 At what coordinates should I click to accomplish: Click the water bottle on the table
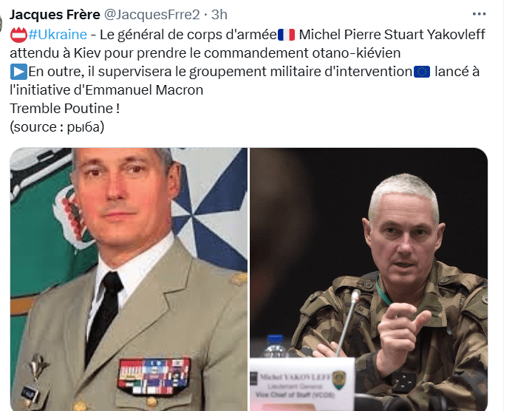275,346
